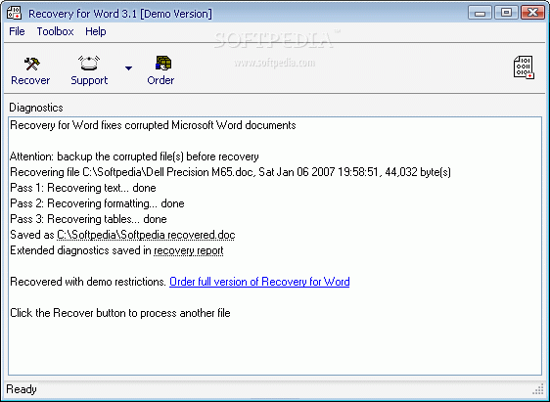Click the resize grip in status bar

(x=538, y=389)
